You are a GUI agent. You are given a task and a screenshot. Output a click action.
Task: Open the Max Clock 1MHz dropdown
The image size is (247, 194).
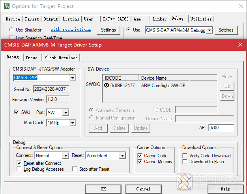(x=73, y=123)
